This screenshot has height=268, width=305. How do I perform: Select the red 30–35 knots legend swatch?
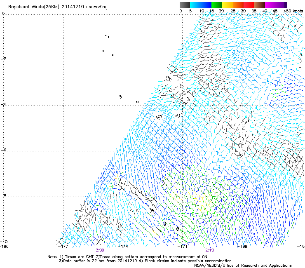click(x=249, y=5)
